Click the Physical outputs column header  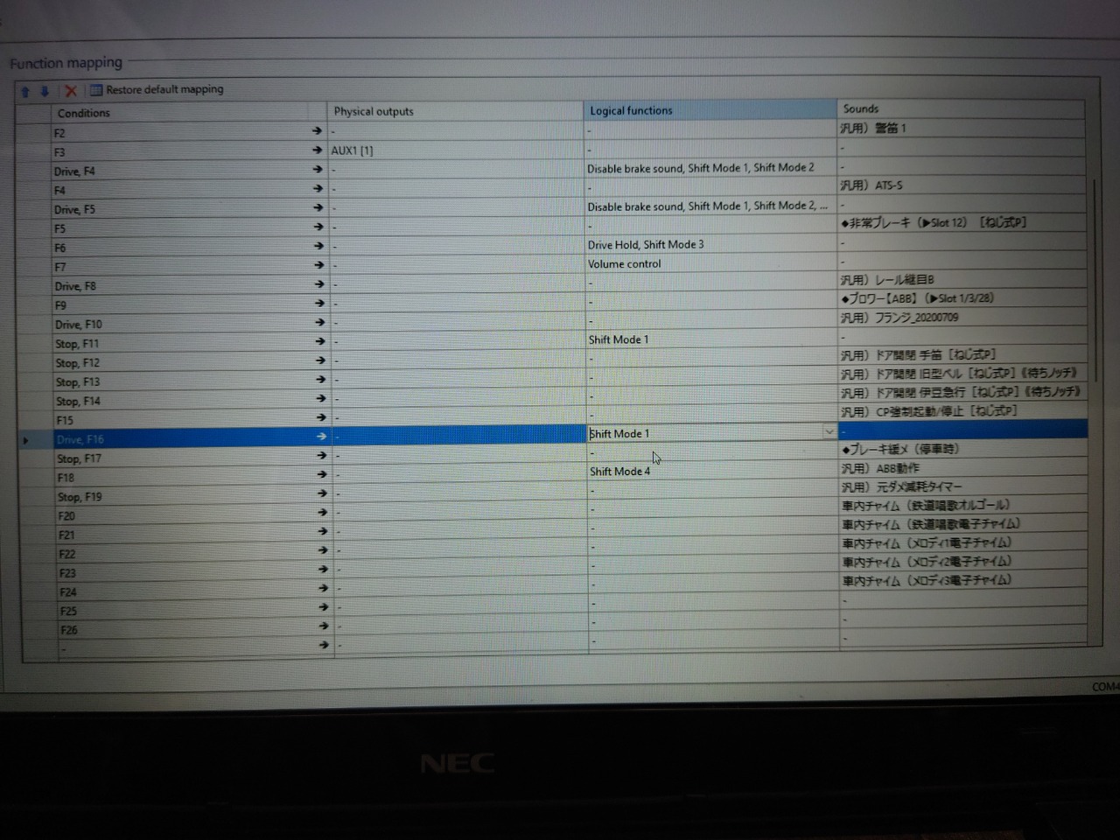(456, 111)
